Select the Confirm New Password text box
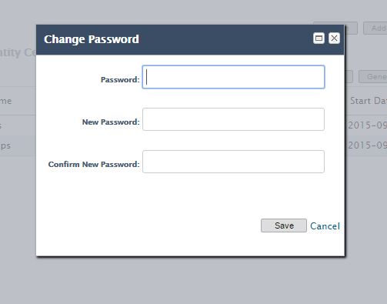 point(233,162)
